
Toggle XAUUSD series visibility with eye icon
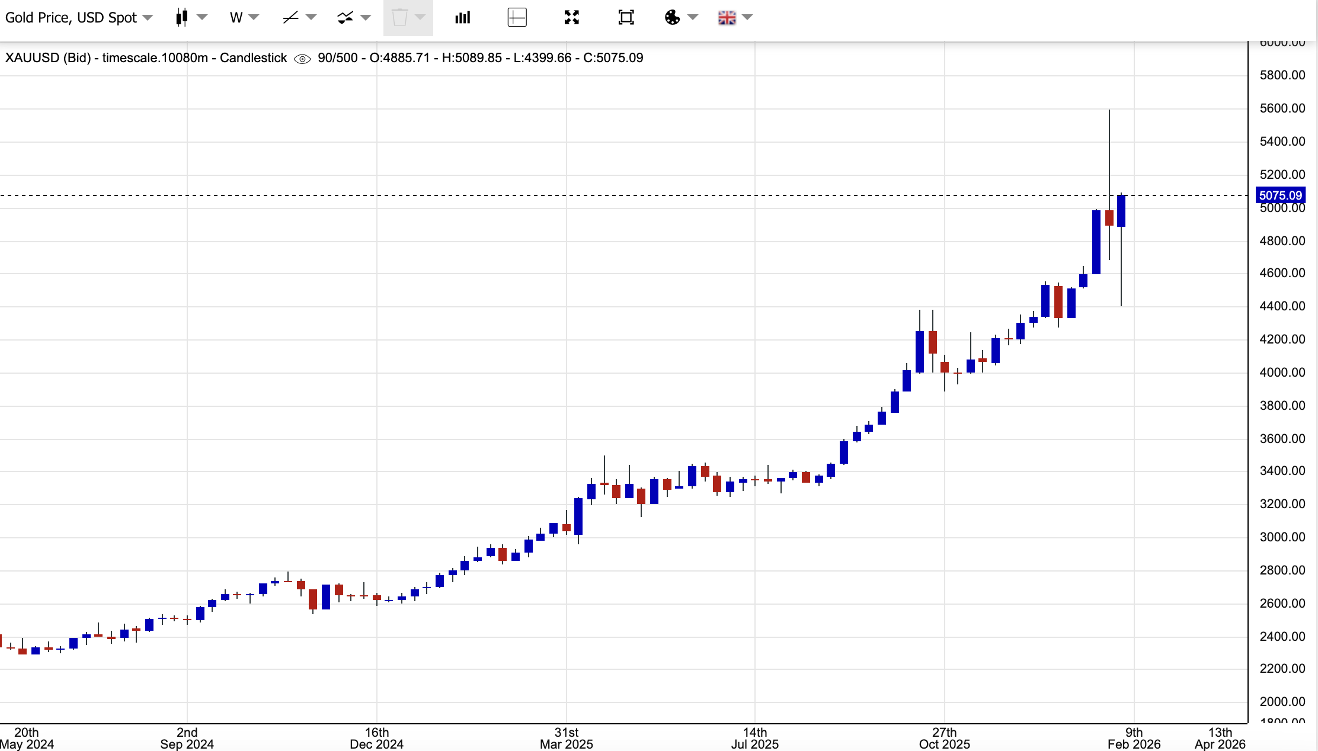303,59
